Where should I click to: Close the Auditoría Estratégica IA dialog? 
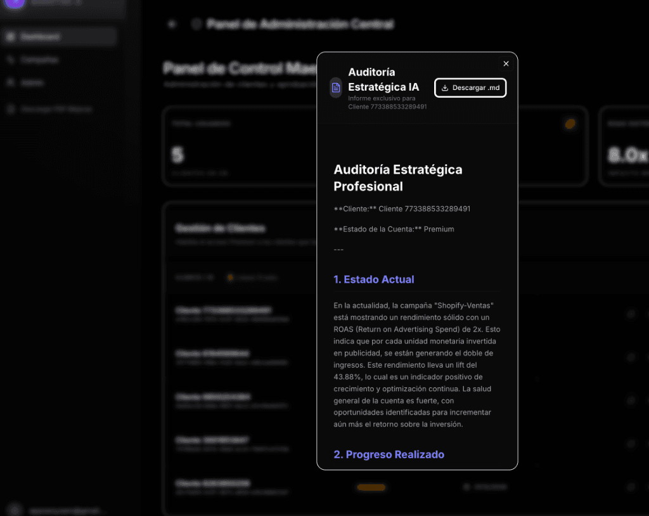pos(506,64)
